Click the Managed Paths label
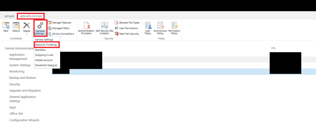 click(x=60, y=28)
